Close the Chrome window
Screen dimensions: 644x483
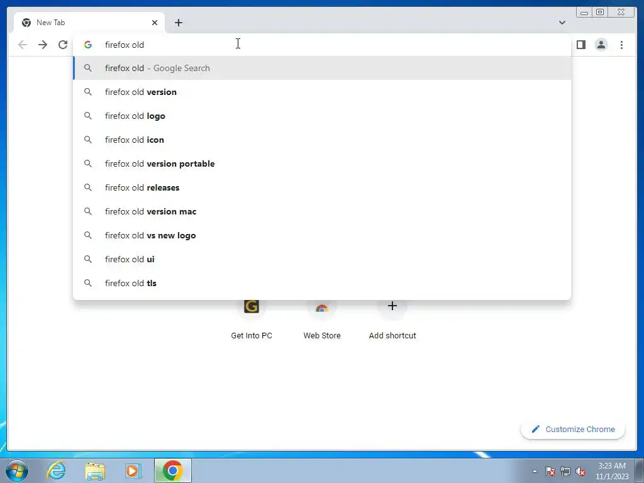621,12
